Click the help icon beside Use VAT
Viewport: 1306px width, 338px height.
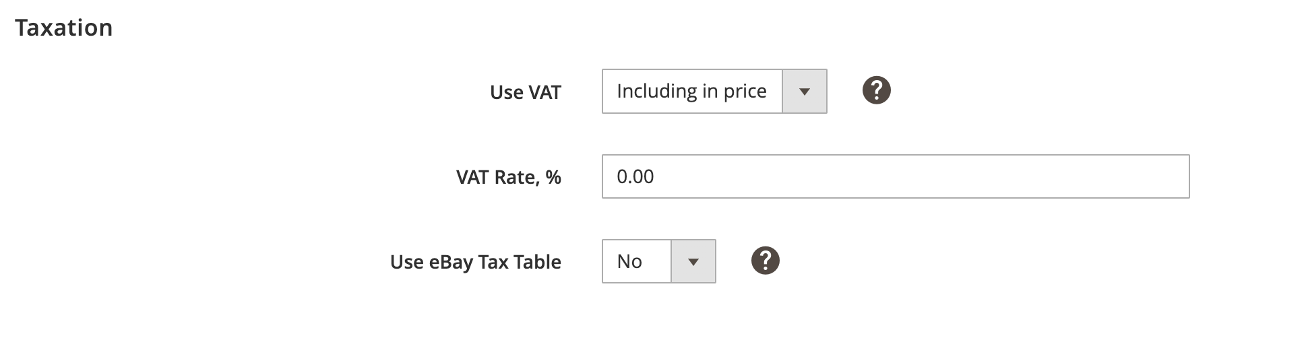tap(876, 90)
